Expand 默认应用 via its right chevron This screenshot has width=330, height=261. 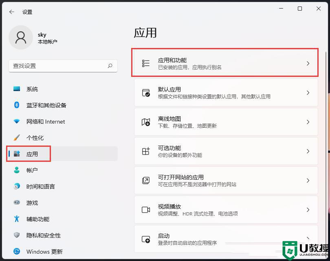[308, 93]
